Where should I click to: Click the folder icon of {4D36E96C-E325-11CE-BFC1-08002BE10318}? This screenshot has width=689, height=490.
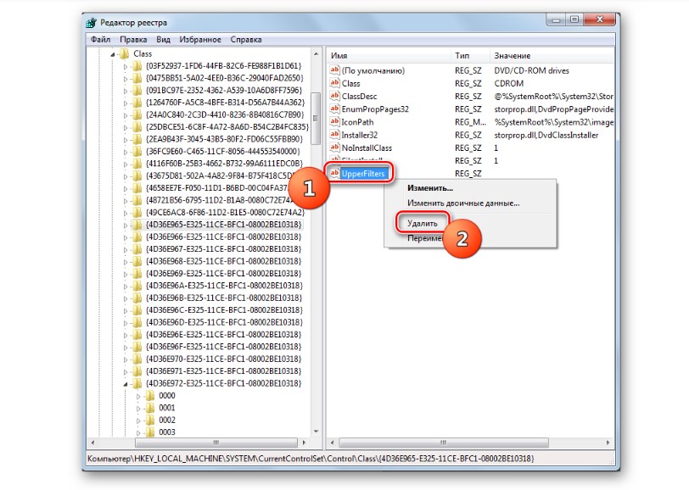(x=137, y=310)
